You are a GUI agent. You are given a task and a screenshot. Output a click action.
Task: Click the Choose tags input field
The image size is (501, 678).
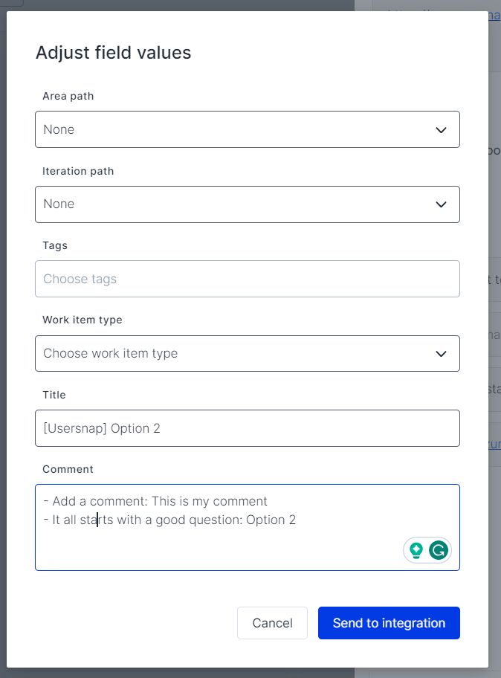point(247,279)
